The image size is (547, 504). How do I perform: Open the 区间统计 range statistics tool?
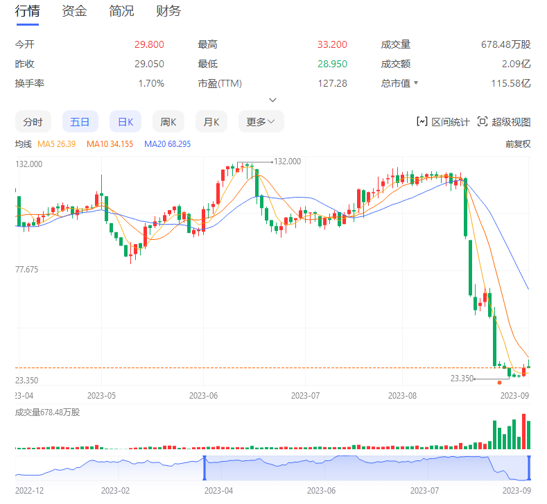tap(442, 122)
